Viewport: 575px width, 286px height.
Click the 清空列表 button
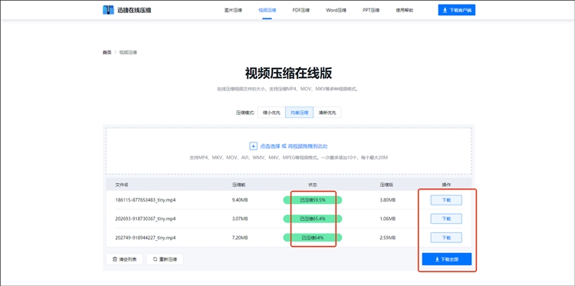[x=124, y=259]
